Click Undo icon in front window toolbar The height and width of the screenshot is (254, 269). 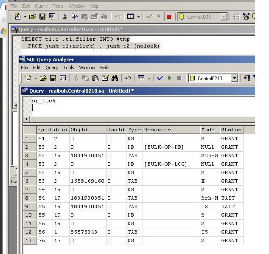pos(128,78)
